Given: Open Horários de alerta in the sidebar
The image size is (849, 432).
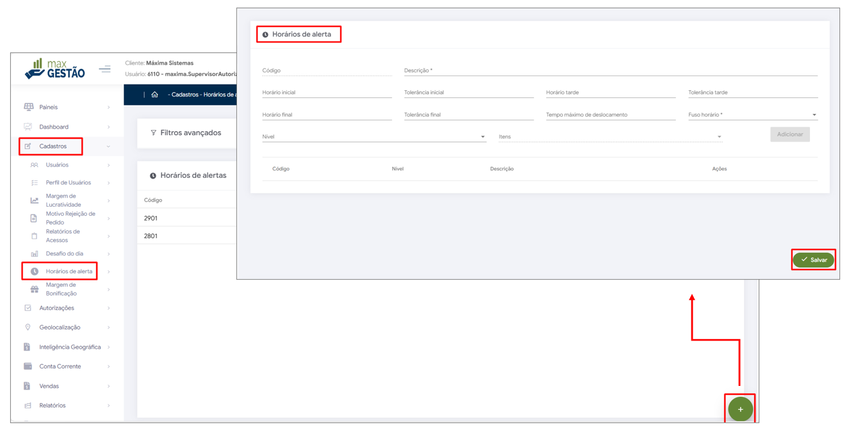Looking at the screenshot, I should point(69,271).
